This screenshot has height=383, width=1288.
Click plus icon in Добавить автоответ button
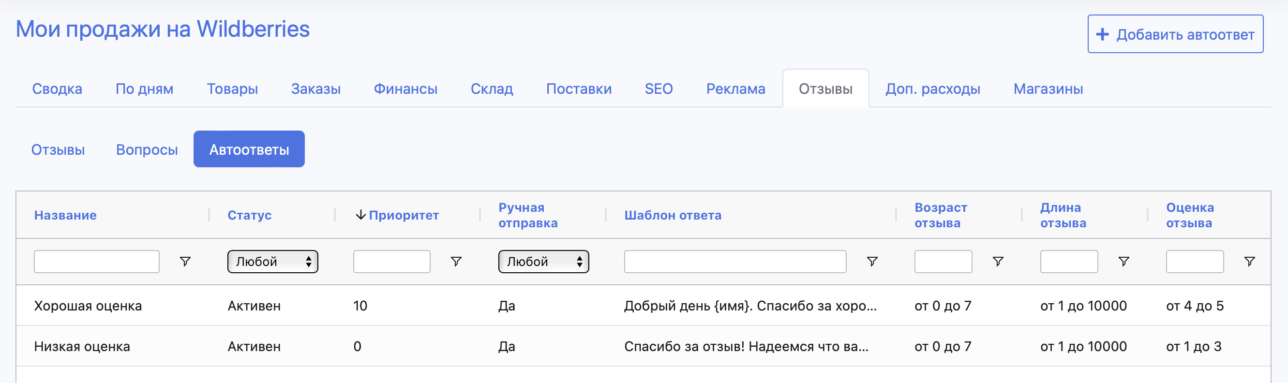pyautogui.click(x=1103, y=34)
